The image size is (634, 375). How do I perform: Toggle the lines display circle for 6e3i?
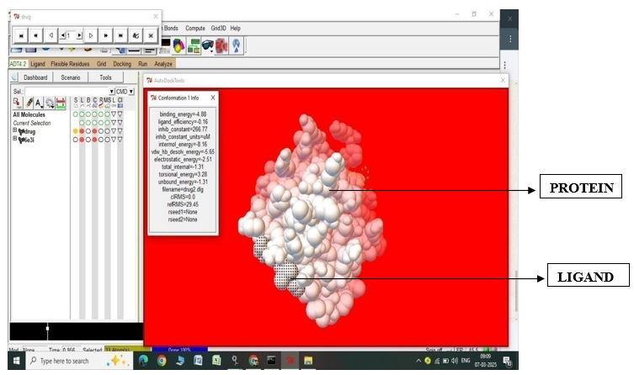click(82, 140)
